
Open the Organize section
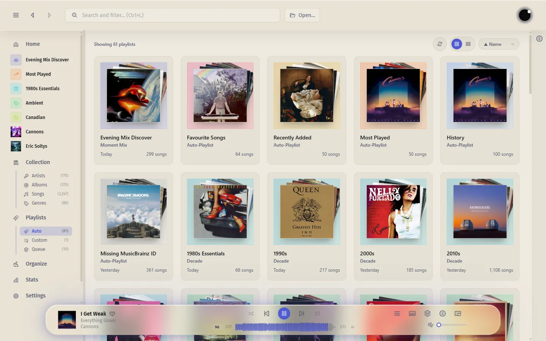36,264
